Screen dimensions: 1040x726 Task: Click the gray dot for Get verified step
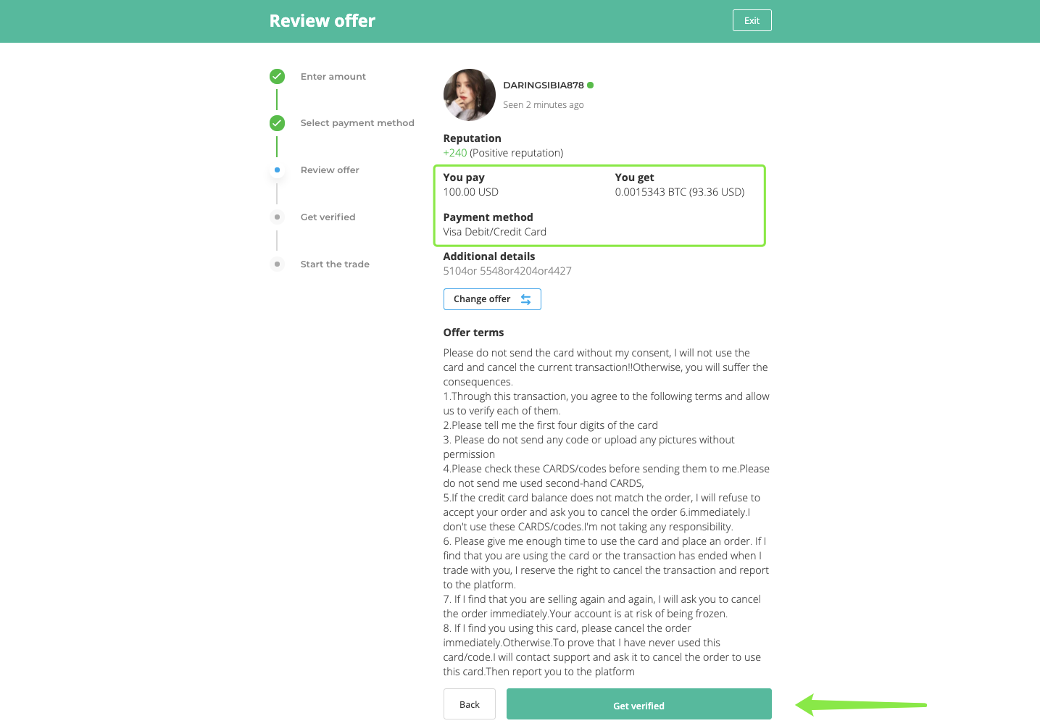[x=277, y=217]
